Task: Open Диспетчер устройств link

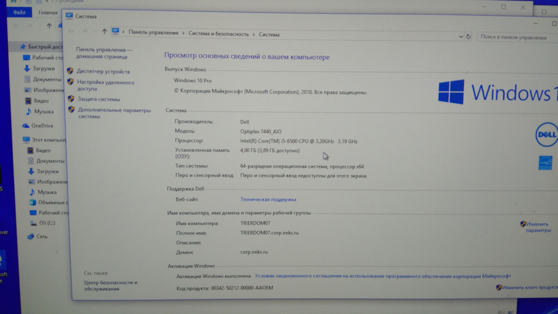Action: pos(103,72)
